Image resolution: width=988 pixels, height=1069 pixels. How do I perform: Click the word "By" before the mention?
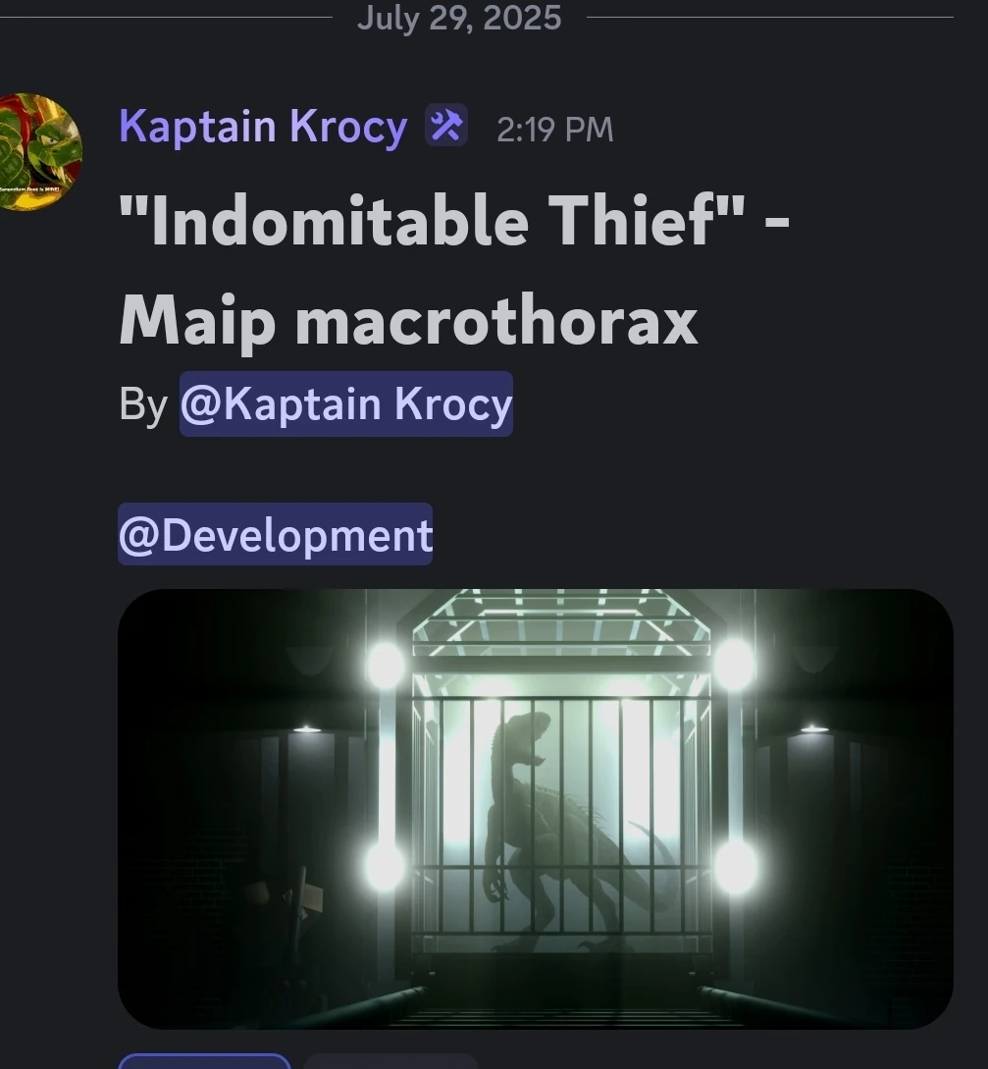(x=143, y=404)
